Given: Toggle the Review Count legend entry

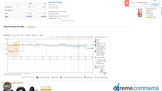Looking at the screenshot, I should point(99,64).
